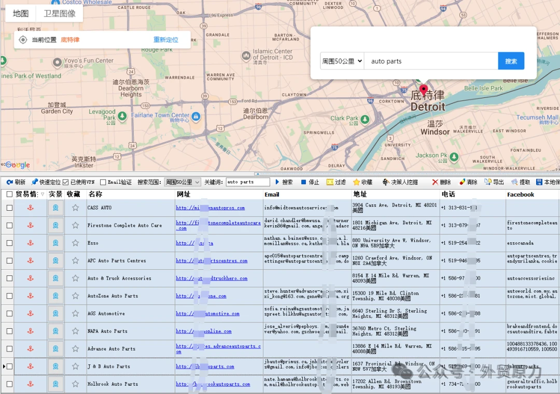This screenshot has width=560, height=394.
Task: Check Advance Auto Parts row checkbox
Action: 10,349
